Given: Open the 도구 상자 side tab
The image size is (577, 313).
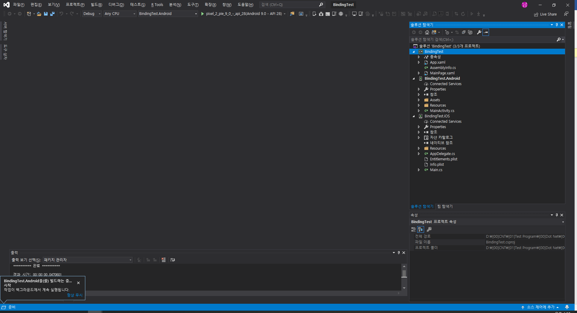Looking at the screenshot, I should [5, 52].
